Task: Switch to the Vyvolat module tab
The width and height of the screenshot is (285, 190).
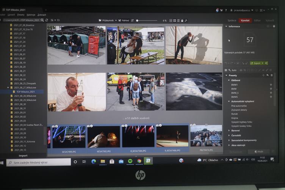Action: tap(245, 20)
